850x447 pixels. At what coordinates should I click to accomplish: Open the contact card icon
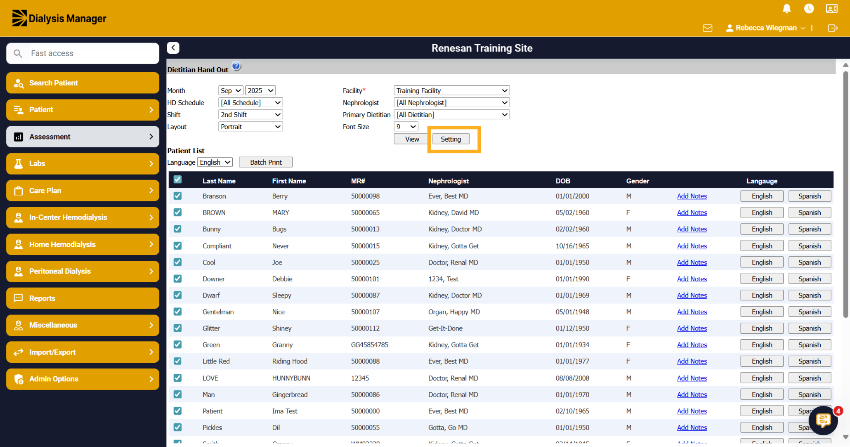click(x=832, y=9)
